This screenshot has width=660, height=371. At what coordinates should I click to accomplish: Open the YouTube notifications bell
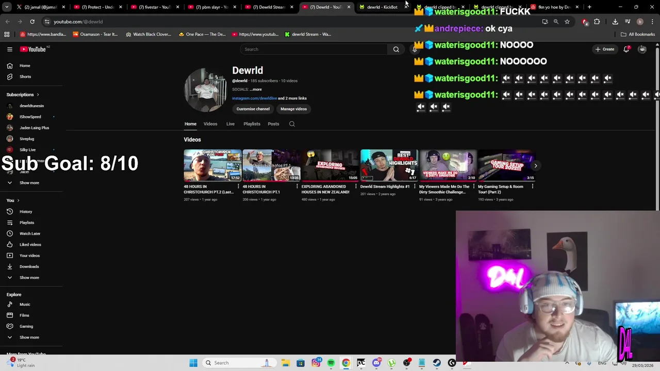coord(626,49)
